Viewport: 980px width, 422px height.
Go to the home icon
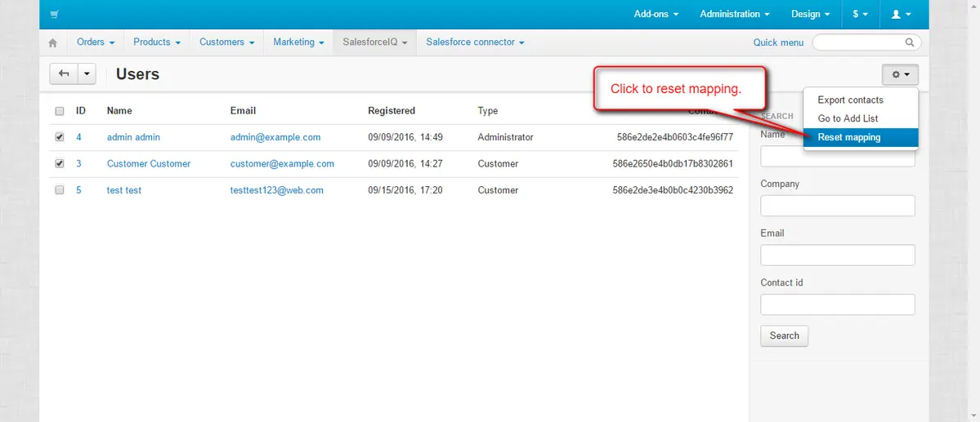point(53,42)
